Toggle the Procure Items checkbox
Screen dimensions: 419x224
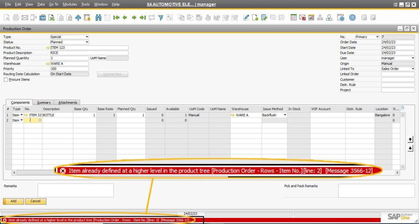6,80
